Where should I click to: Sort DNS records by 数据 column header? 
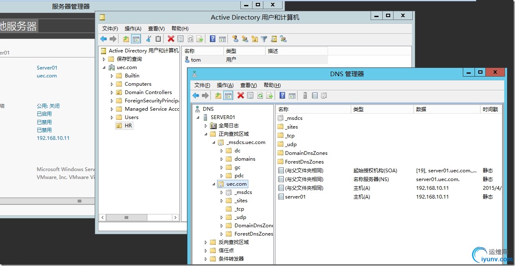[x=447, y=109]
